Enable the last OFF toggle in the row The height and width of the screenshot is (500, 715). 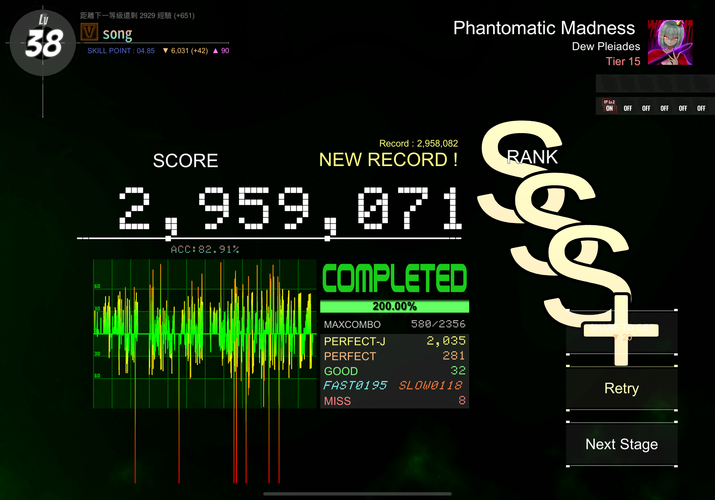[x=701, y=108]
